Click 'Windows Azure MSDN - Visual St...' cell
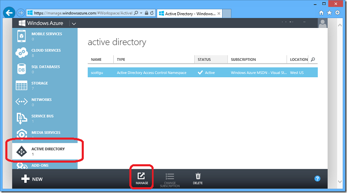The image size is (347, 193). (259, 73)
